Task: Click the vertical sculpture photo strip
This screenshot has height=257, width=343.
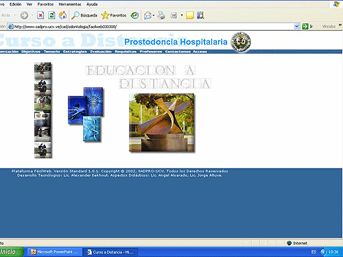Action: coord(43,110)
